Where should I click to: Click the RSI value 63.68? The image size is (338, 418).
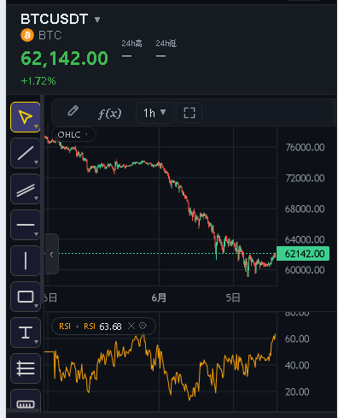click(110, 327)
